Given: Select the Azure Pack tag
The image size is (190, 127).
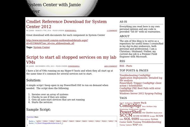Looking at the screenshot, I should 140,103.
